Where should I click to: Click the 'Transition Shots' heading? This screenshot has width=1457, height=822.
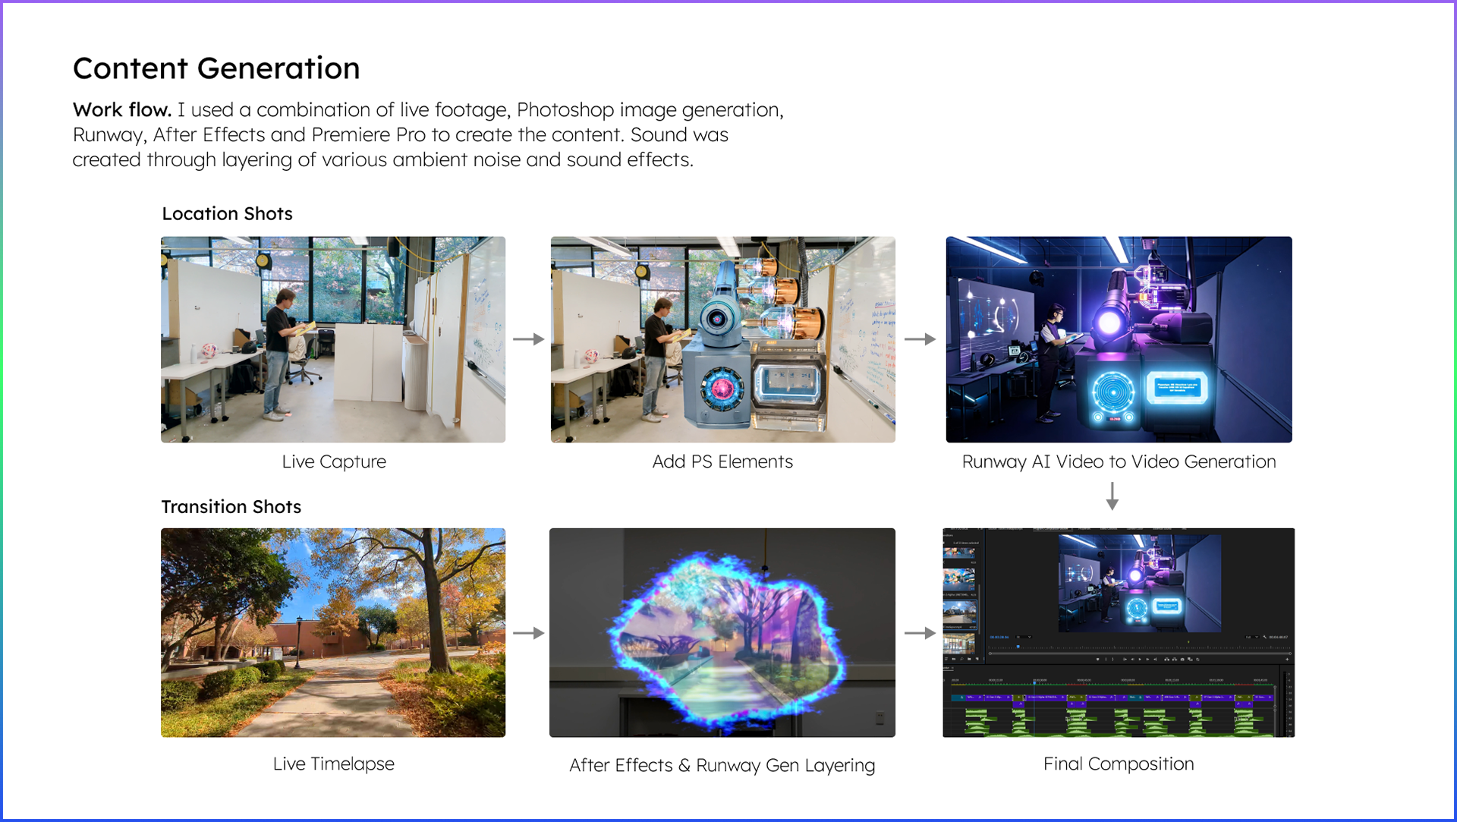pos(231,507)
